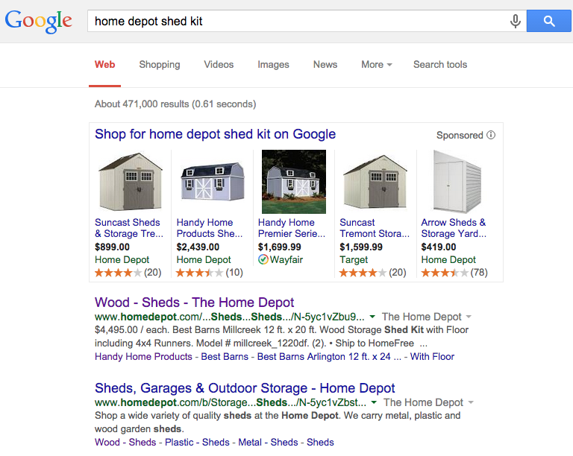Open the Handy Home $2,439 shed image
The width and height of the screenshot is (573, 456).
coord(212,183)
